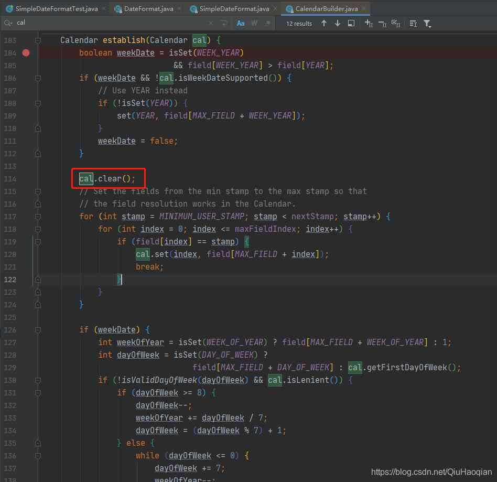Screen dimensions: 497x482
Task: Collapse if block fold at line 119
Action: [38, 242]
